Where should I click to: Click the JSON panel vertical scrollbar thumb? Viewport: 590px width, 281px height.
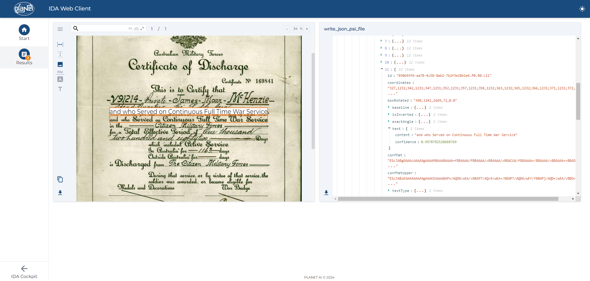[578, 101]
